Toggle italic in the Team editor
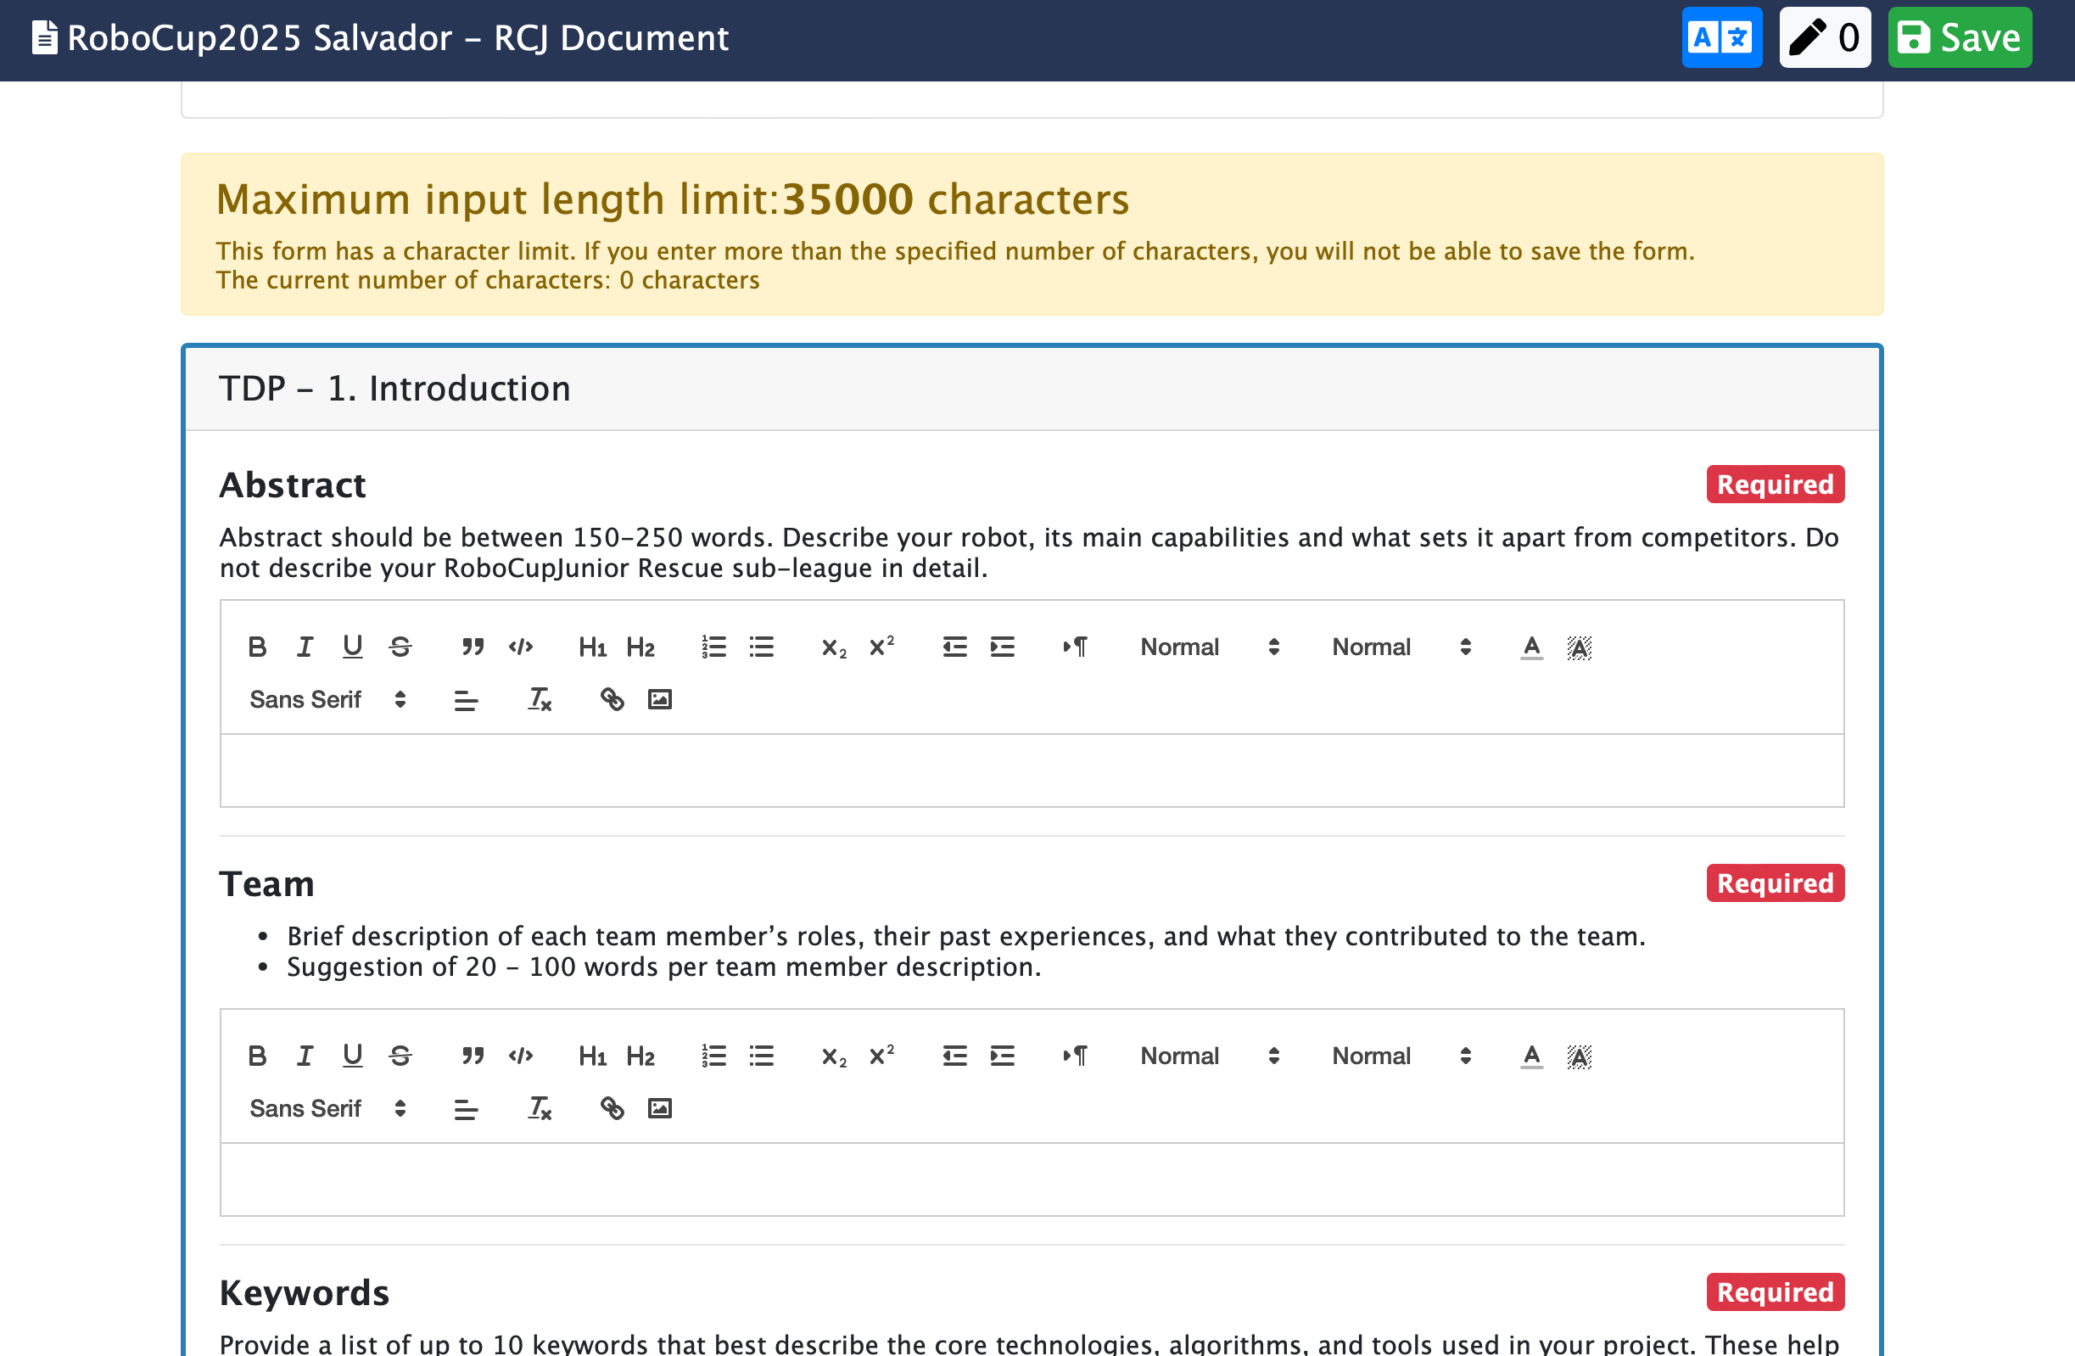This screenshot has height=1356, width=2075. pos(305,1056)
